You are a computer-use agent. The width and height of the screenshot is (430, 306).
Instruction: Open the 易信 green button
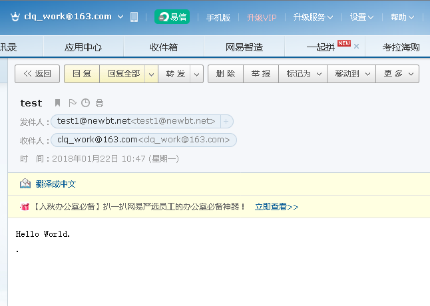(172, 17)
